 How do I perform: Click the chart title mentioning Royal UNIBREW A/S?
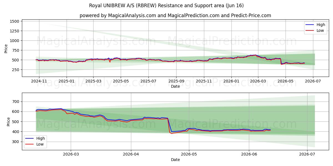pos(166,6)
